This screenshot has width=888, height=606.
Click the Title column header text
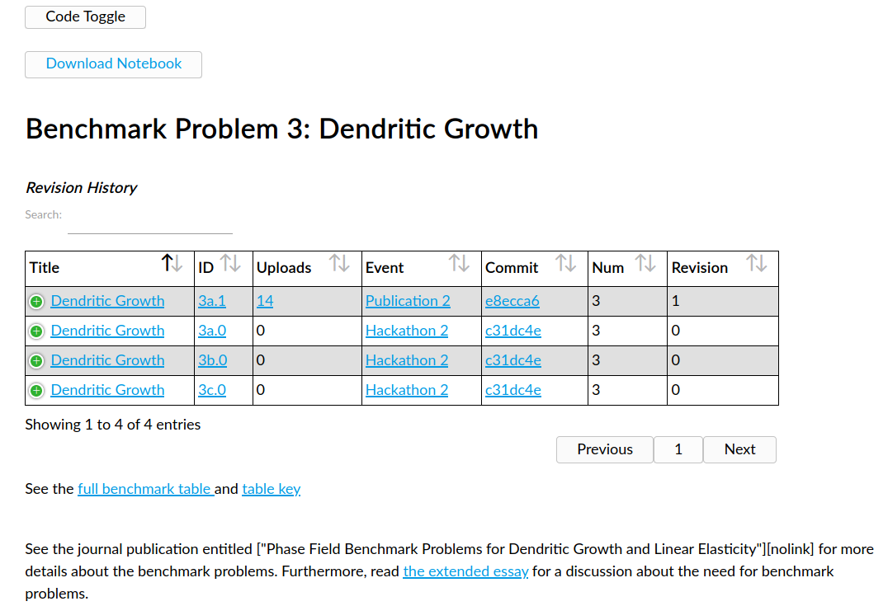click(45, 268)
